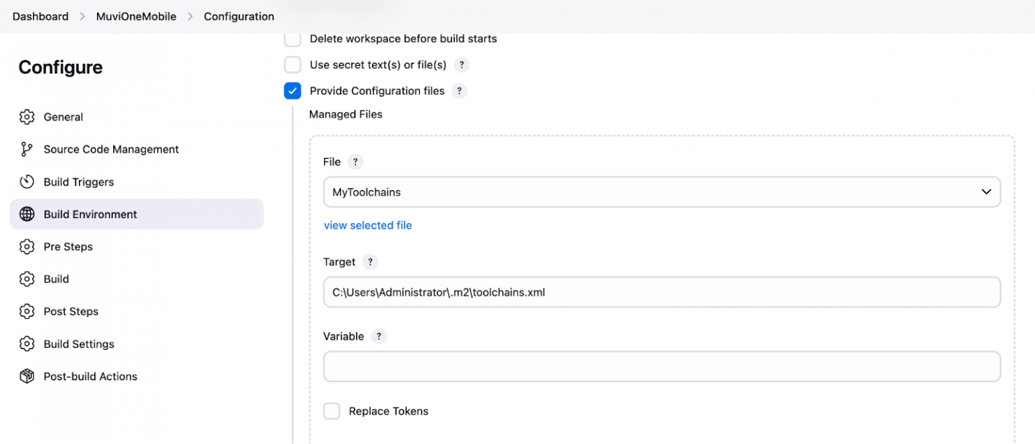Click the Build Triggers clock icon
This screenshot has width=1035, height=444.
click(27, 182)
